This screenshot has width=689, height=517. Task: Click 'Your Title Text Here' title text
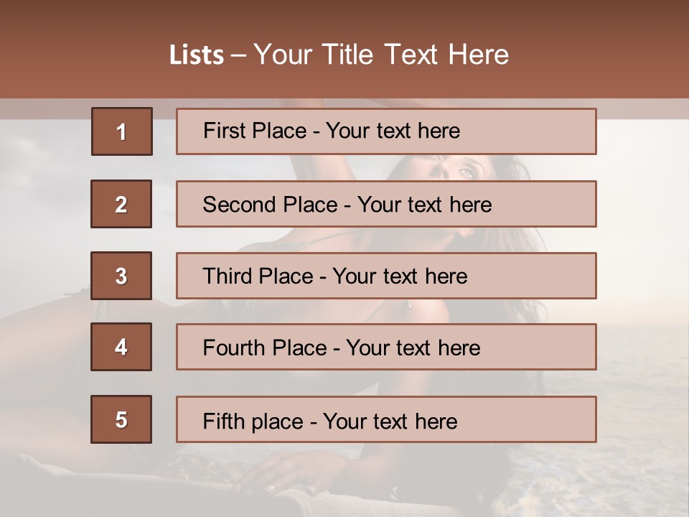click(381, 55)
